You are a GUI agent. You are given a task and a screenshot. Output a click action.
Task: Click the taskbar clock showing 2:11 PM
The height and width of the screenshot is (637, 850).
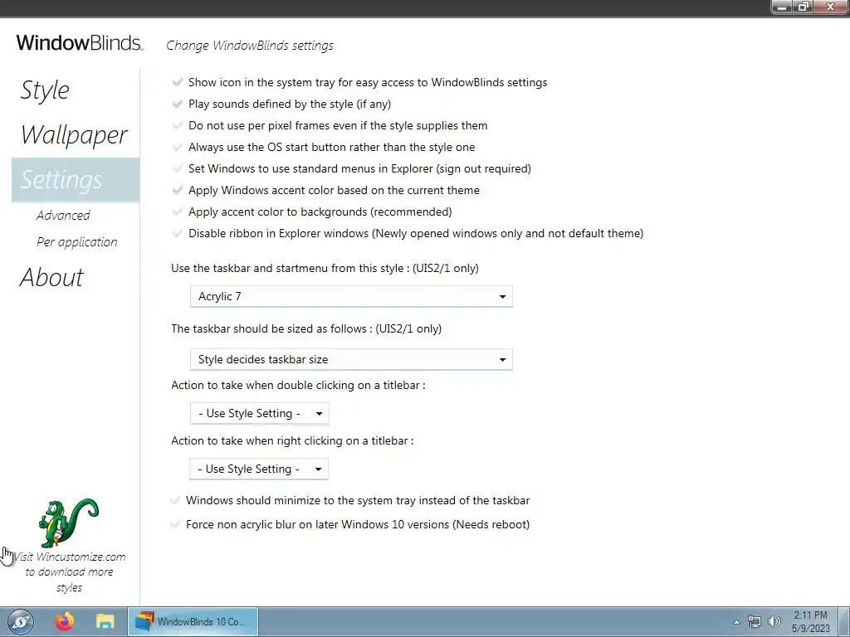tap(810, 622)
